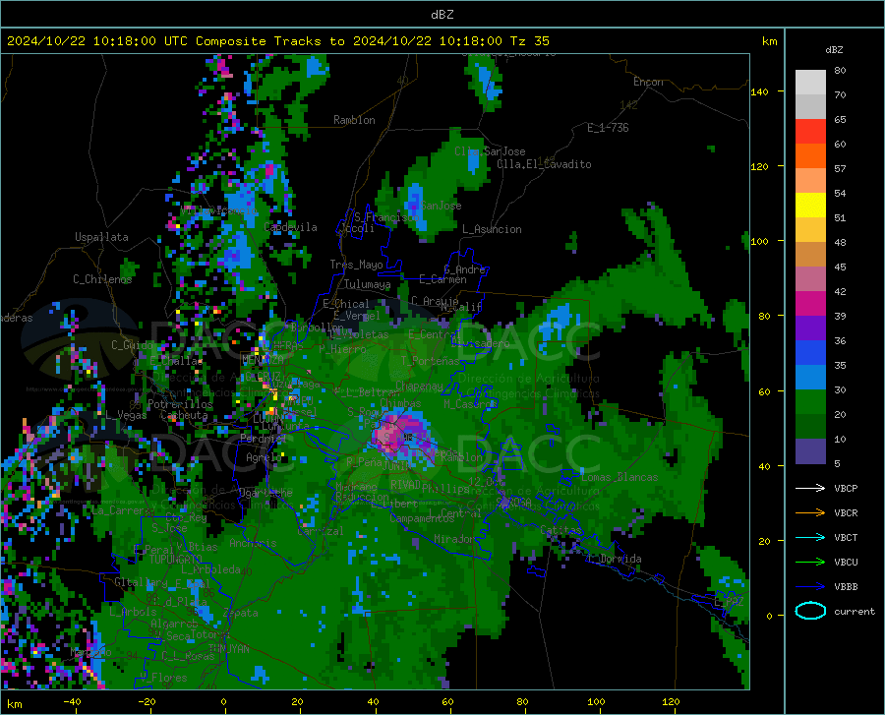Click the 'Zapata' map label
The height and width of the screenshot is (715, 885).
pos(241,613)
